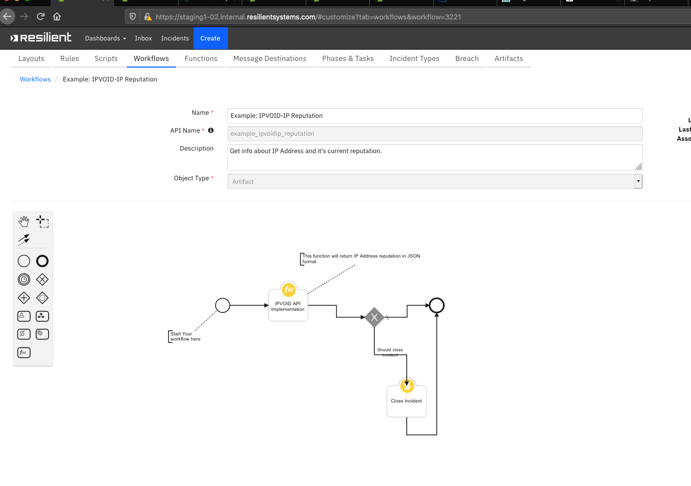Pick the user task icon in palette
691x486 pixels.
[24, 316]
